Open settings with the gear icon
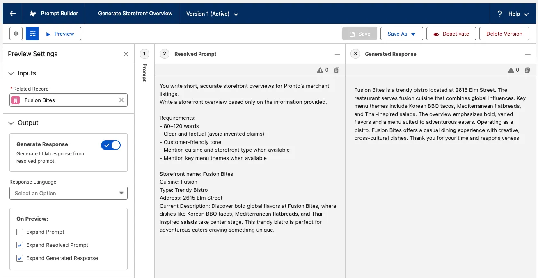 pyautogui.click(x=16, y=34)
